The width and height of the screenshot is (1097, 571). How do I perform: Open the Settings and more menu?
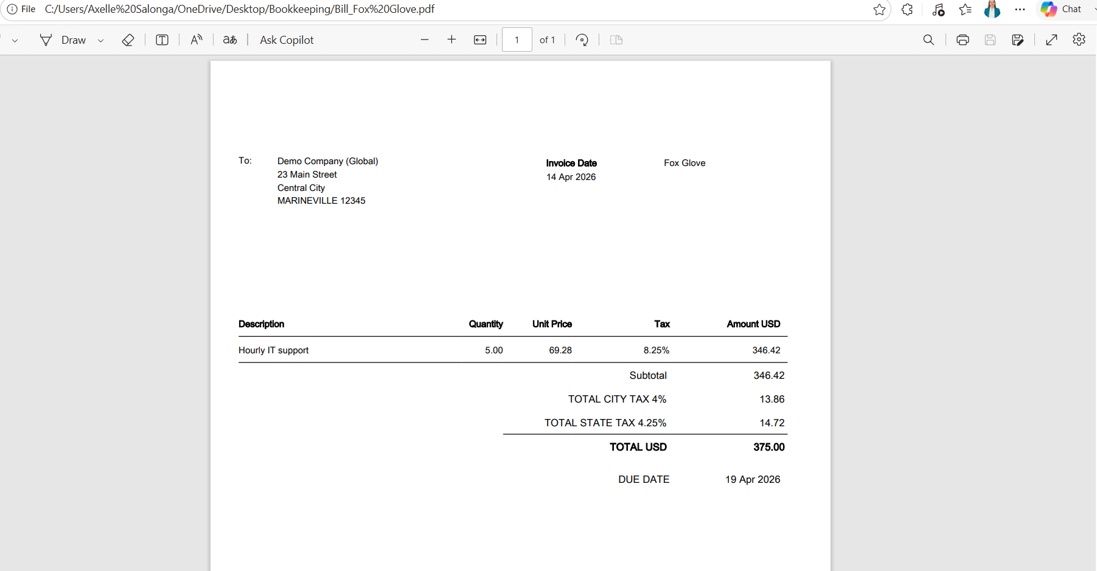click(x=1020, y=9)
